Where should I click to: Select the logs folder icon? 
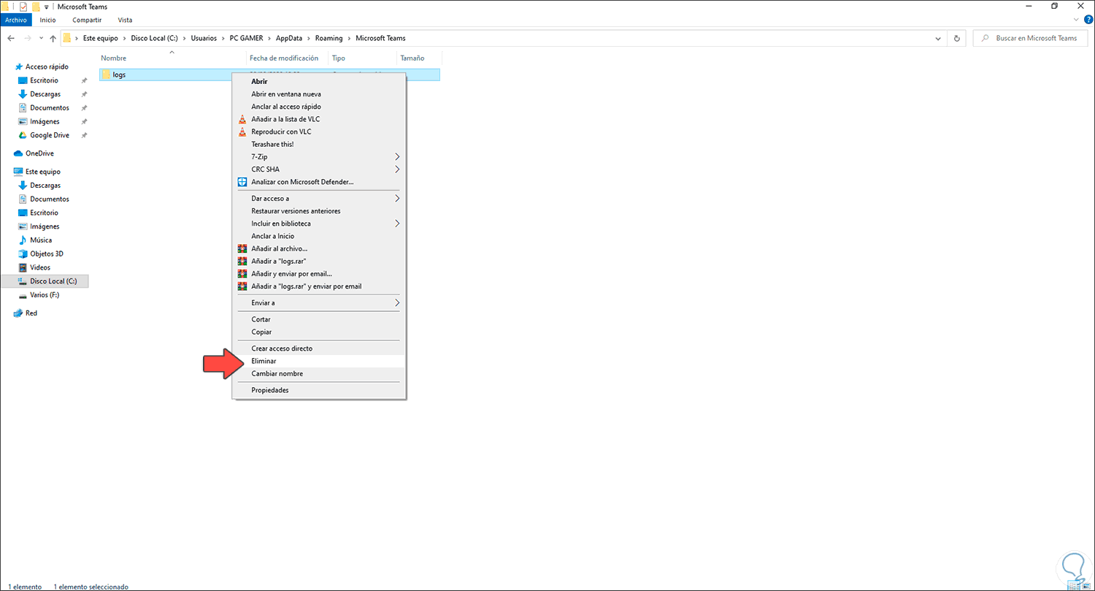107,75
